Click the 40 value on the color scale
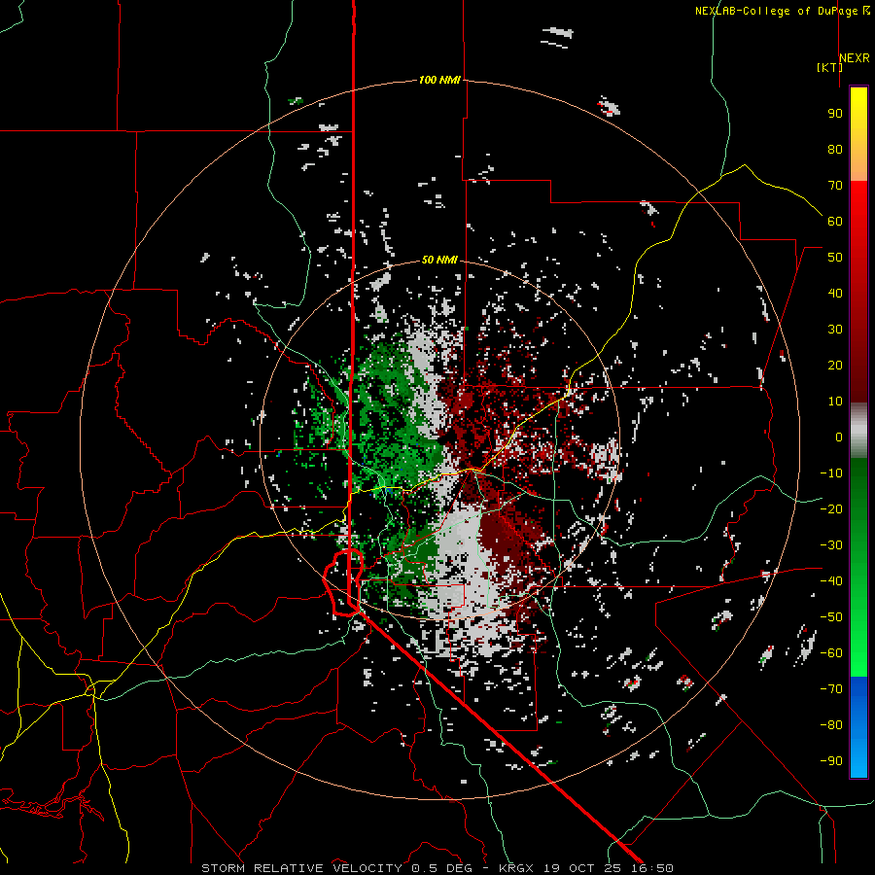This screenshot has width=875, height=875. (x=835, y=293)
